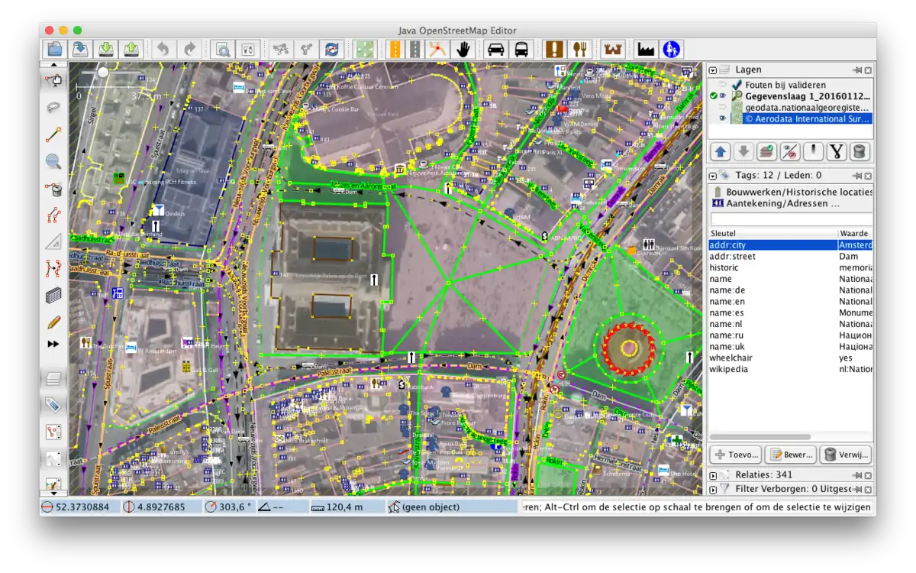Select the hand pan preset icon
This screenshot has height=573, width=916.
point(462,50)
